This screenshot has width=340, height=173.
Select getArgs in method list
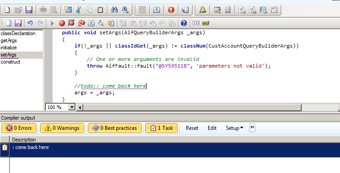click(x=8, y=40)
